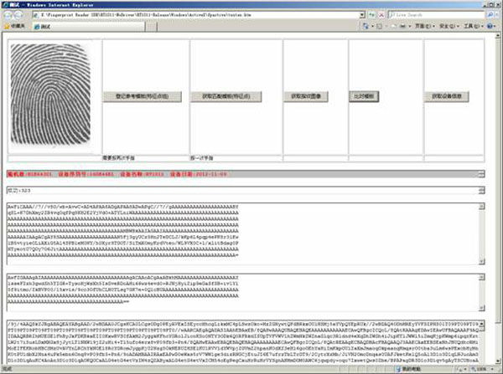Click 获取设备信息 device info button
The width and height of the screenshot is (503, 374).
(447, 96)
